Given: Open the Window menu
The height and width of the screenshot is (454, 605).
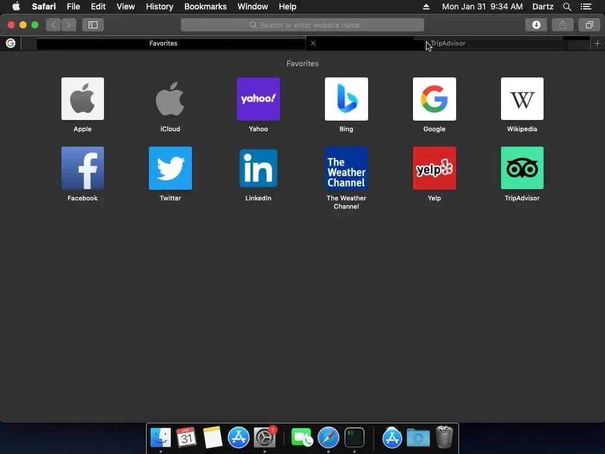Looking at the screenshot, I should coord(253,7).
